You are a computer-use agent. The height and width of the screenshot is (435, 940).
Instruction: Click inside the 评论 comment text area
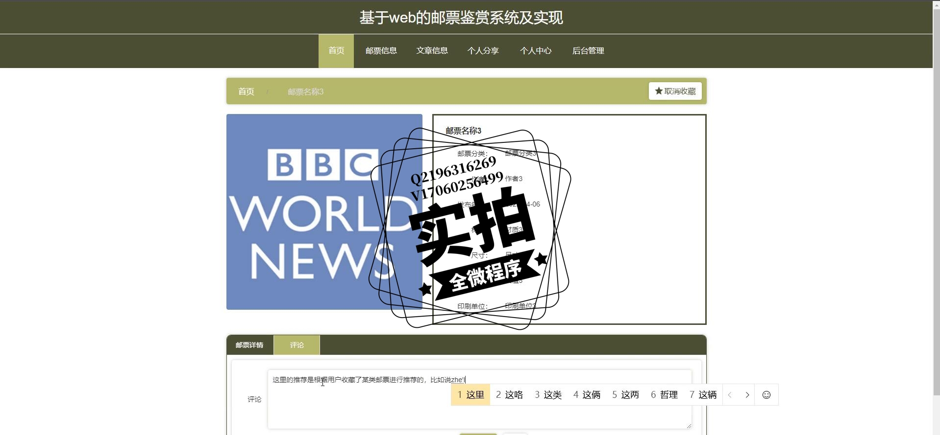click(x=479, y=399)
